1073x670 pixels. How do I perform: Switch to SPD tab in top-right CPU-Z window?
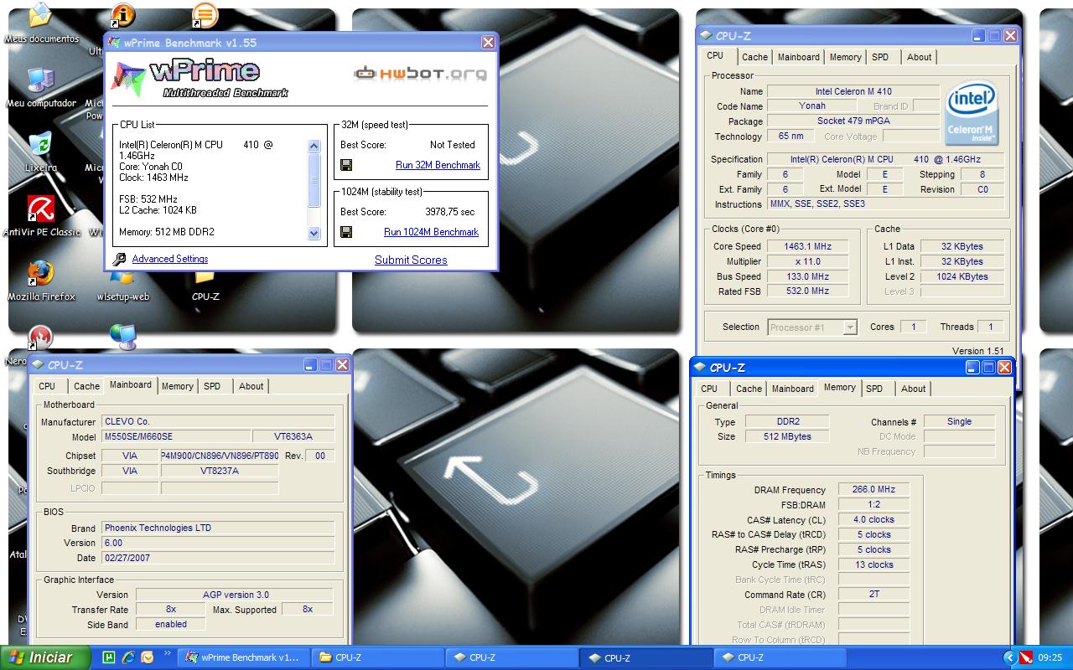tap(880, 57)
